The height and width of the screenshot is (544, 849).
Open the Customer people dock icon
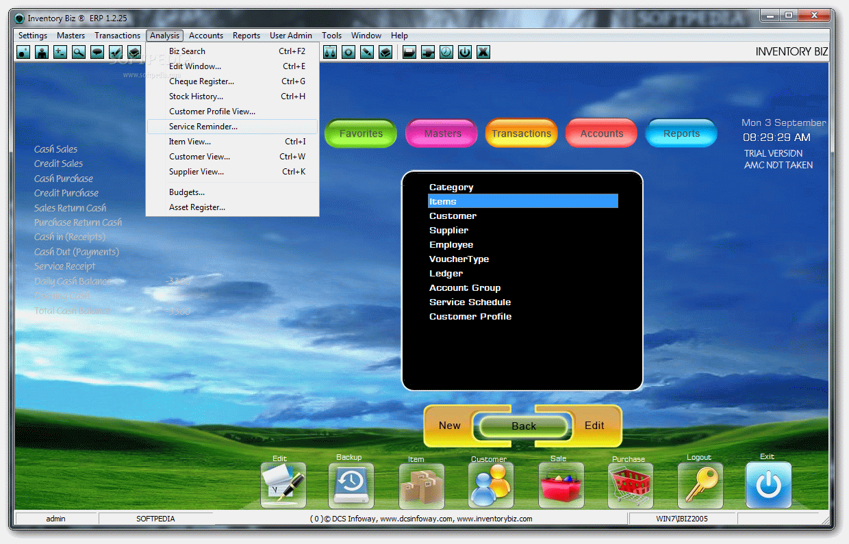(x=491, y=486)
